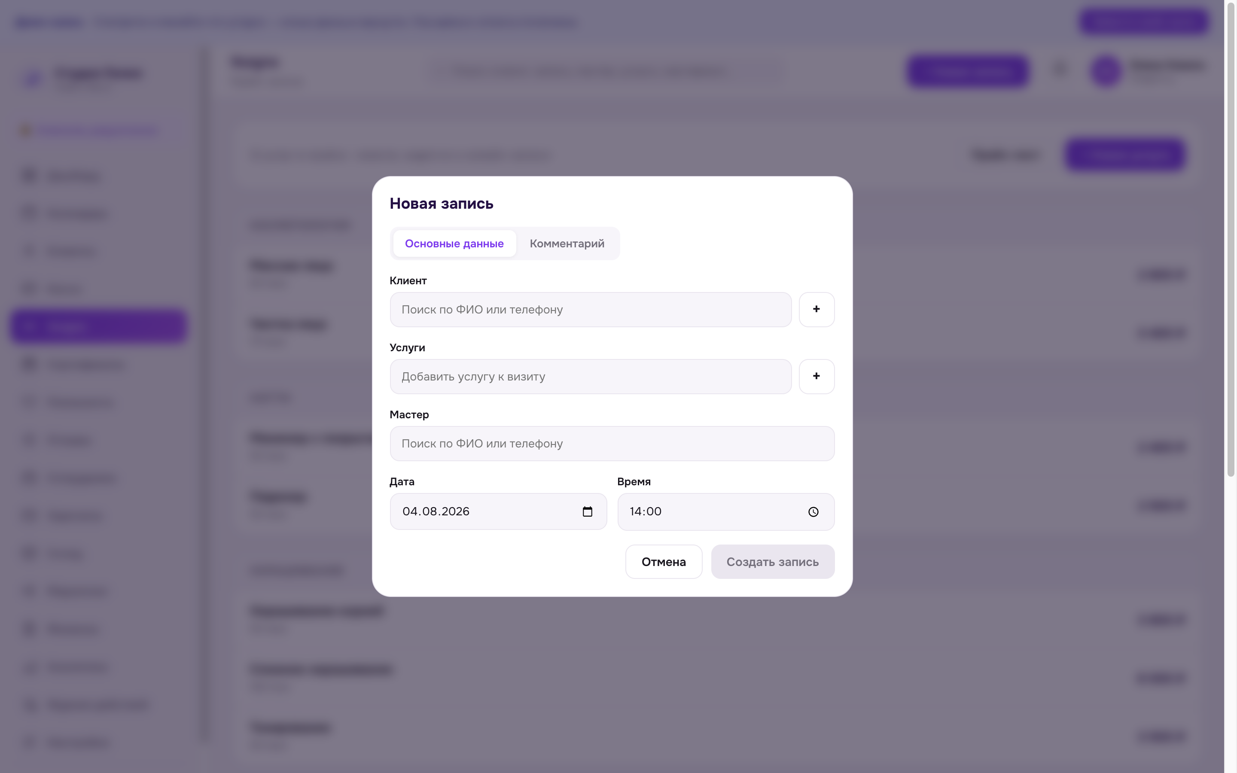Switch to the Основные данные tab
This screenshot has width=1237, height=773.
pos(454,243)
